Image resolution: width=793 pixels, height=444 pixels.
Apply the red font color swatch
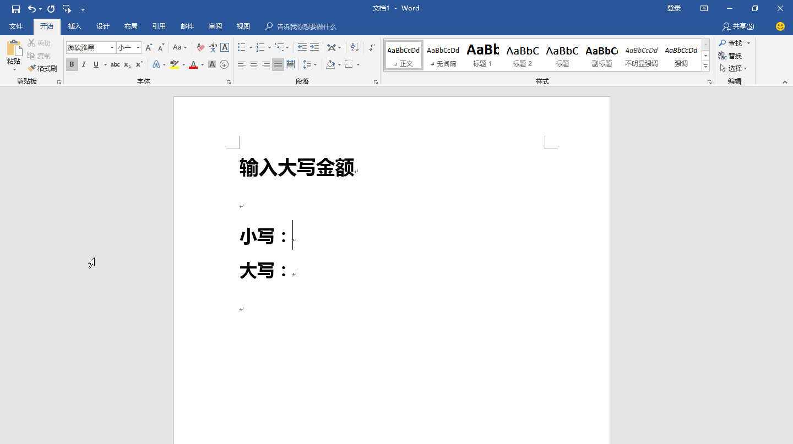point(193,64)
